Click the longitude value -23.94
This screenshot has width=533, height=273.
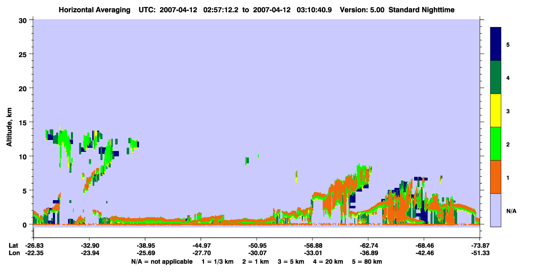pyautogui.click(x=89, y=253)
